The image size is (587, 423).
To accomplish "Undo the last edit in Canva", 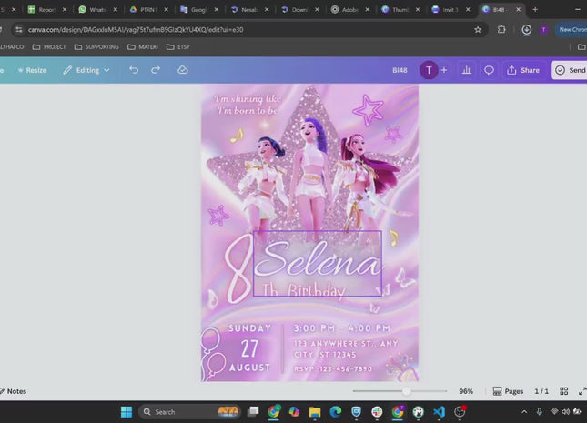I will point(134,70).
